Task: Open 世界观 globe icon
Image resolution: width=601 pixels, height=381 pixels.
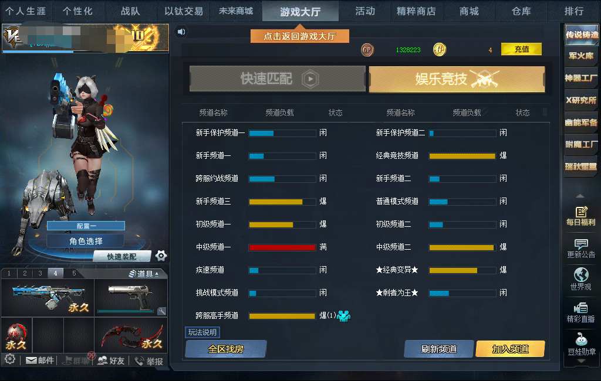Action: (580, 279)
